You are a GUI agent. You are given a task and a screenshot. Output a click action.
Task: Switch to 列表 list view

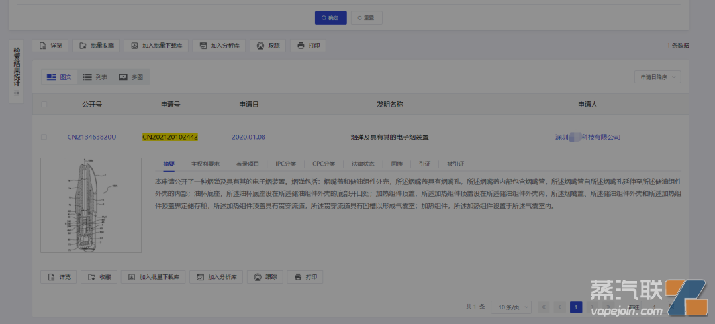coord(95,78)
